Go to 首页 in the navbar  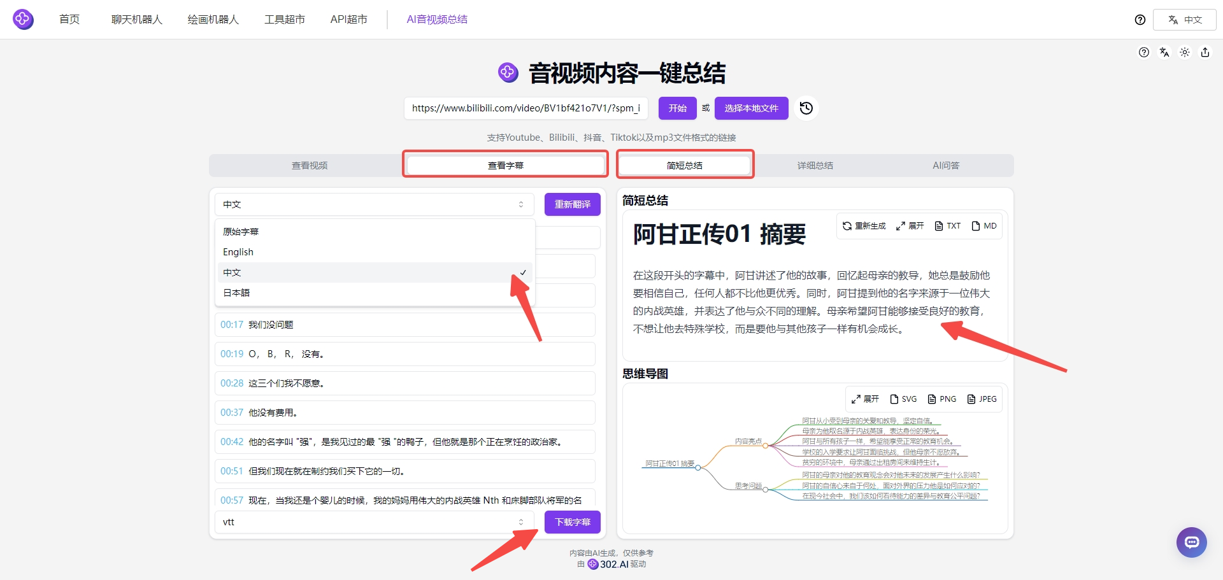click(x=69, y=19)
